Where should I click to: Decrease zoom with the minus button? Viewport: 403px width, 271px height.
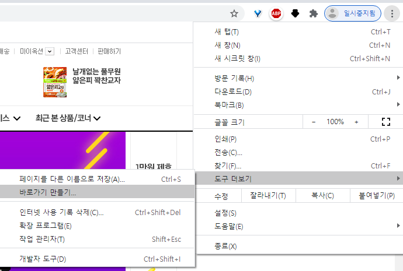(314, 122)
